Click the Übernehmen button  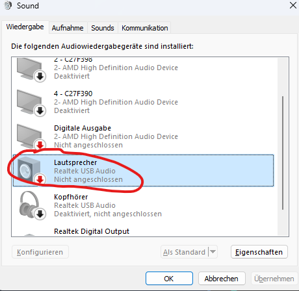[274, 279]
